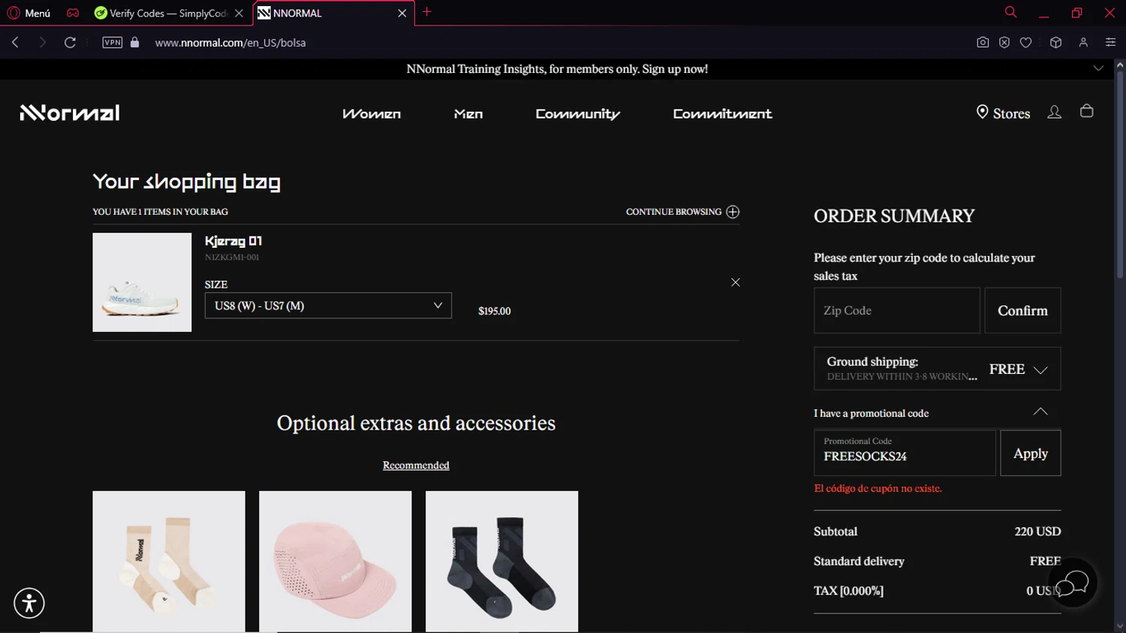This screenshot has width=1126, height=633.
Task: Open the ad blocker shield icon
Action: click(x=1004, y=43)
